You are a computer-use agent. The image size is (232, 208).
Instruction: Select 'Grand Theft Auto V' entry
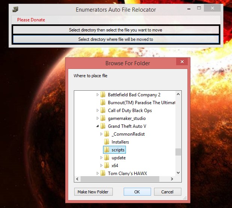[x=127, y=126]
